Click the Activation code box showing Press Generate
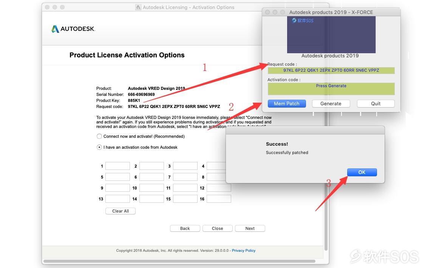Viewport: 425px width, 268px height. pos(331,89)
